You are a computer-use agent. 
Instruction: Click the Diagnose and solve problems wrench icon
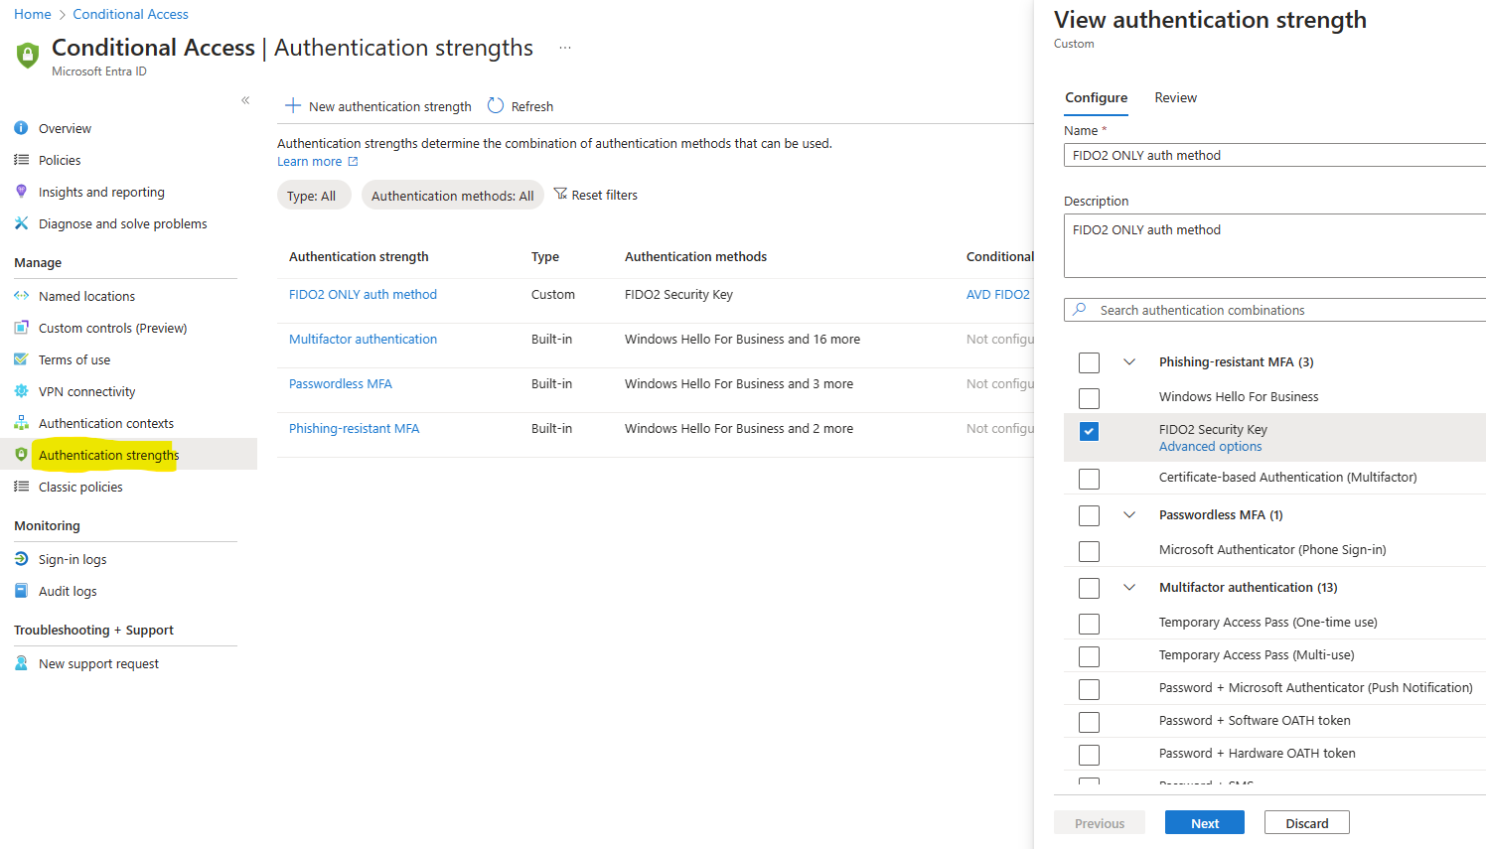[x=21, y=223]
